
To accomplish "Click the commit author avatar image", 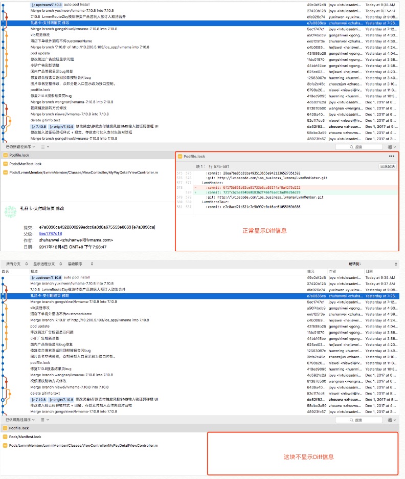I will pos(11,211).
